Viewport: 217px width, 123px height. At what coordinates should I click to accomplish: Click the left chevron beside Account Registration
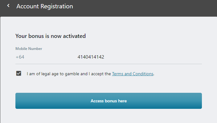(x=8, y=6)
